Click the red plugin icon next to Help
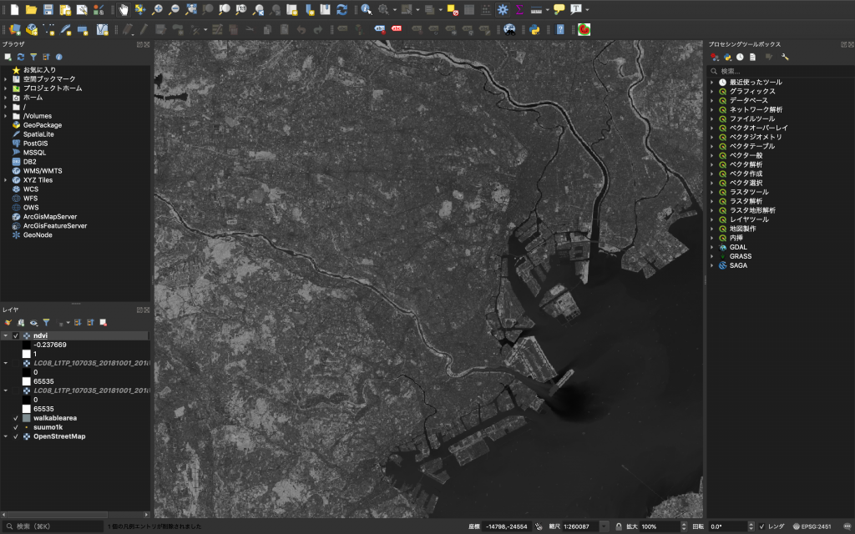This screenshot has width=855, height=534. pos(584,29)
